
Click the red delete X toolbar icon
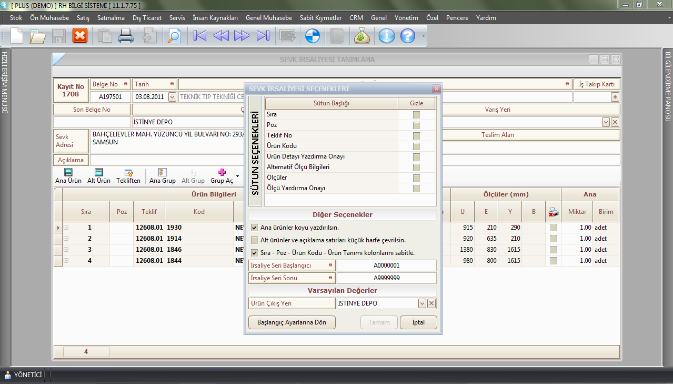tap(80, 36)
